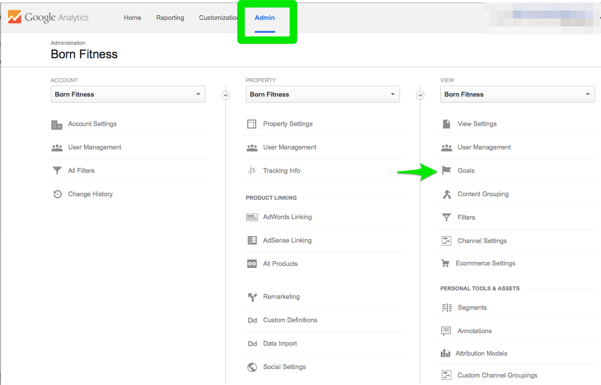Open Attribution Models text link

(x=482, y=354)
